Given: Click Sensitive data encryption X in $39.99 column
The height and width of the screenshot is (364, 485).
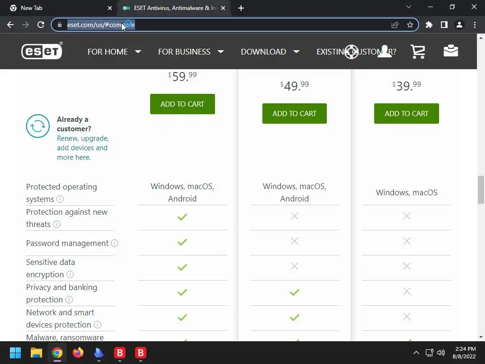Looking at the screenshot, I should 407,266.
